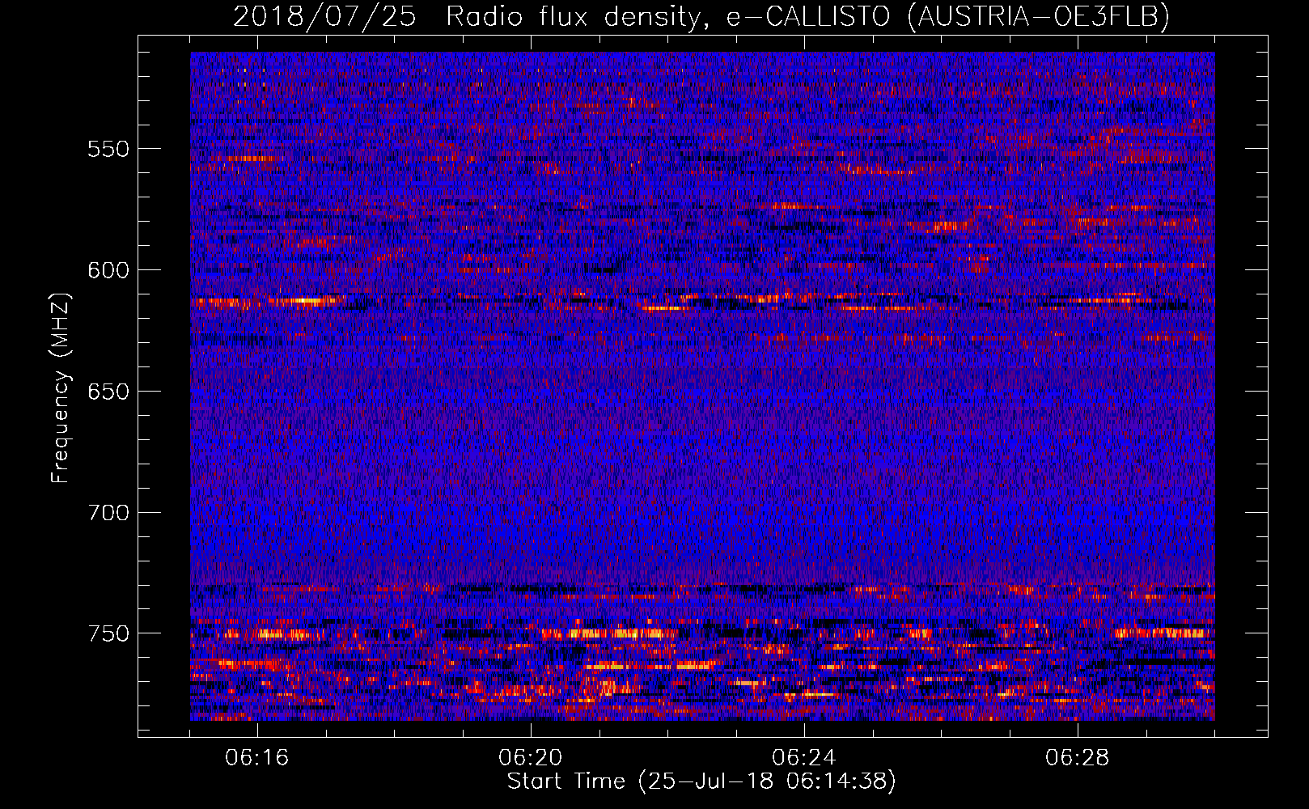
Task: Select the 600 frequency tick label
Action: (108, 270)
